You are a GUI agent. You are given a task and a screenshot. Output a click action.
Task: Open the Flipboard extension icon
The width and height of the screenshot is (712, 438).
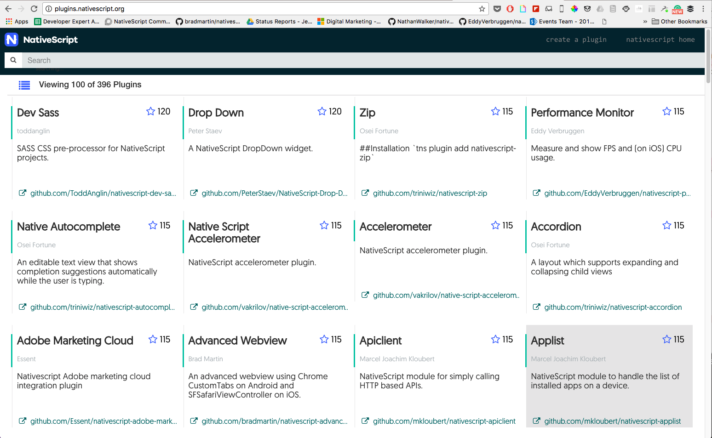[536, 9]
